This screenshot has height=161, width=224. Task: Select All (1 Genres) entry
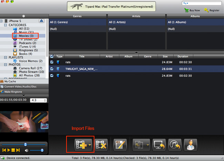point(78,22)
